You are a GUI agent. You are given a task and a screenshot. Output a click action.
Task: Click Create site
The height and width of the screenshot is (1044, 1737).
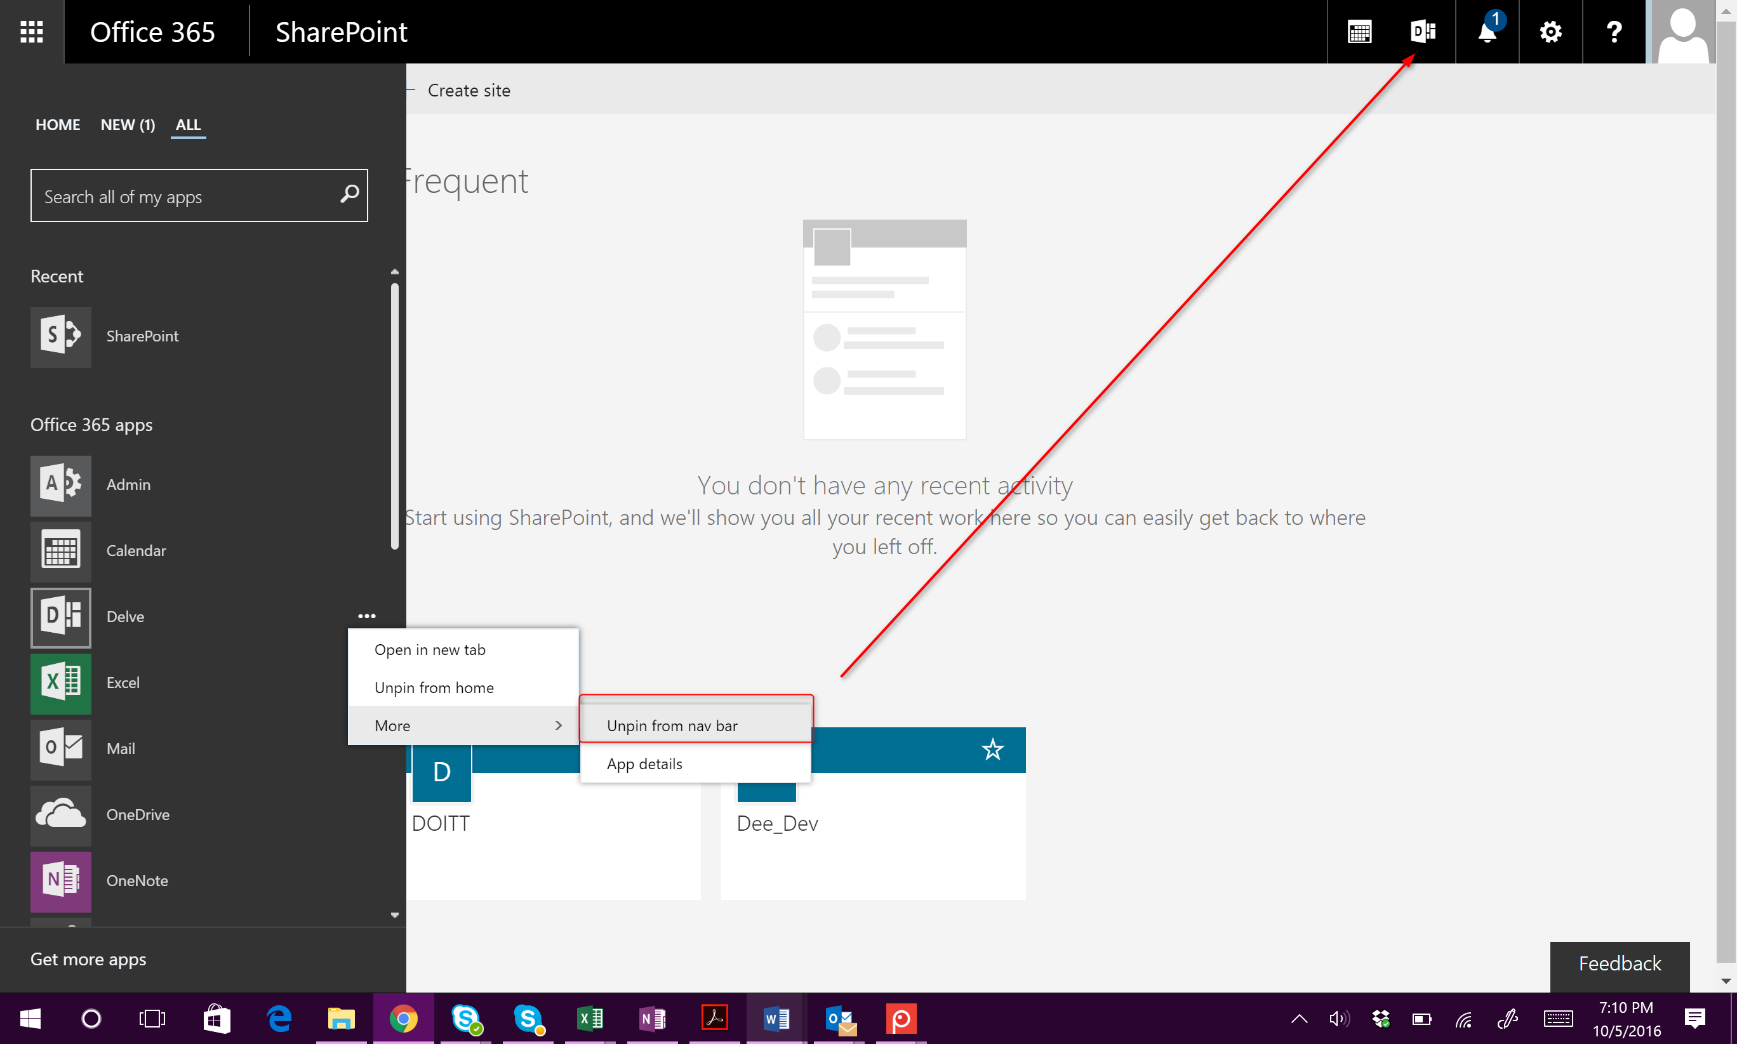click(x=469, y=90)
